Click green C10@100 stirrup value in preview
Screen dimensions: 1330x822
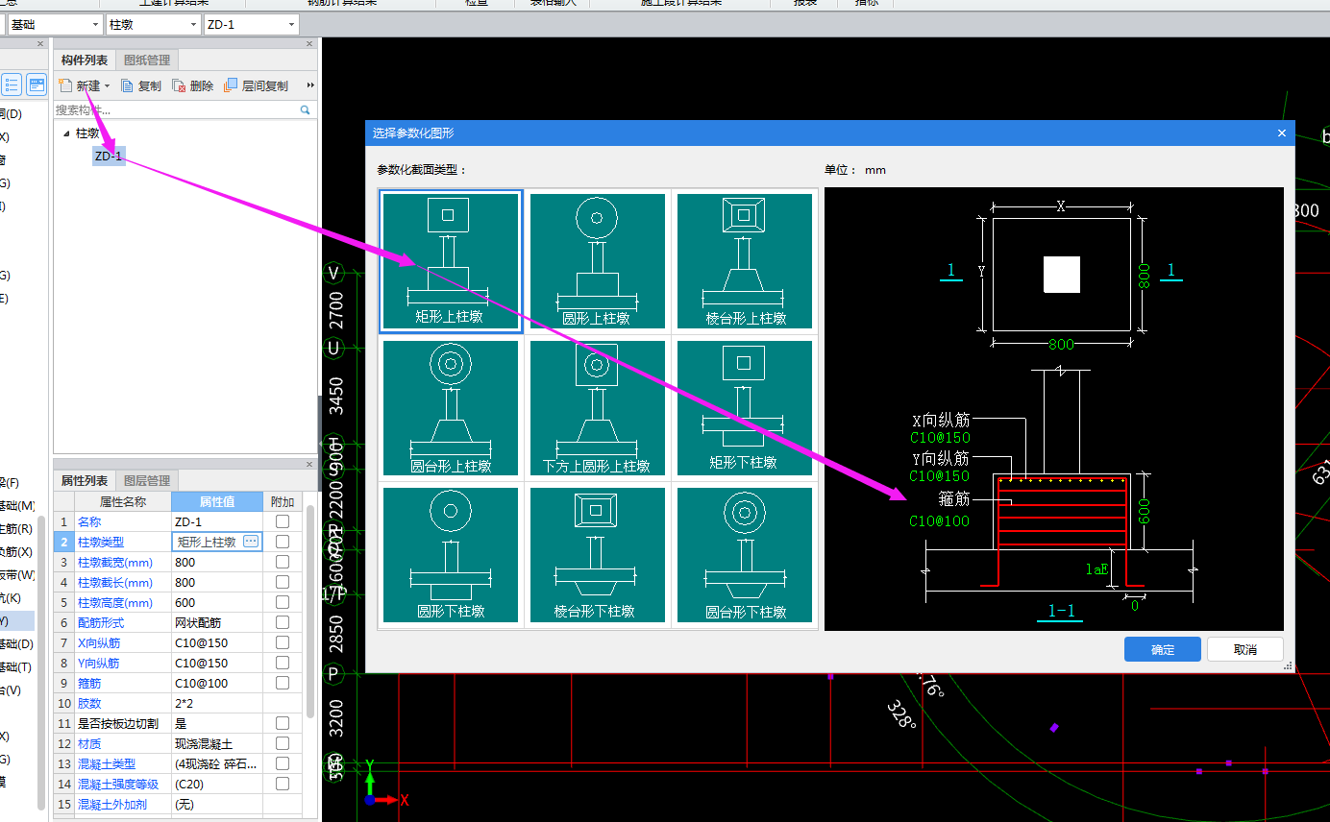[940, 521]
